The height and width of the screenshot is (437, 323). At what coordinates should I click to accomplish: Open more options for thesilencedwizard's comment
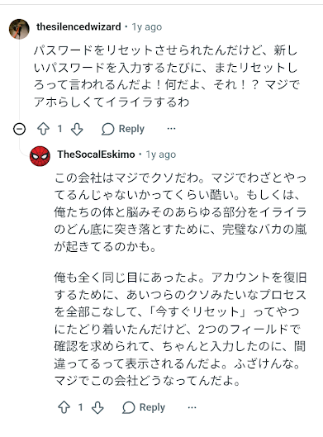click(171, 129)
